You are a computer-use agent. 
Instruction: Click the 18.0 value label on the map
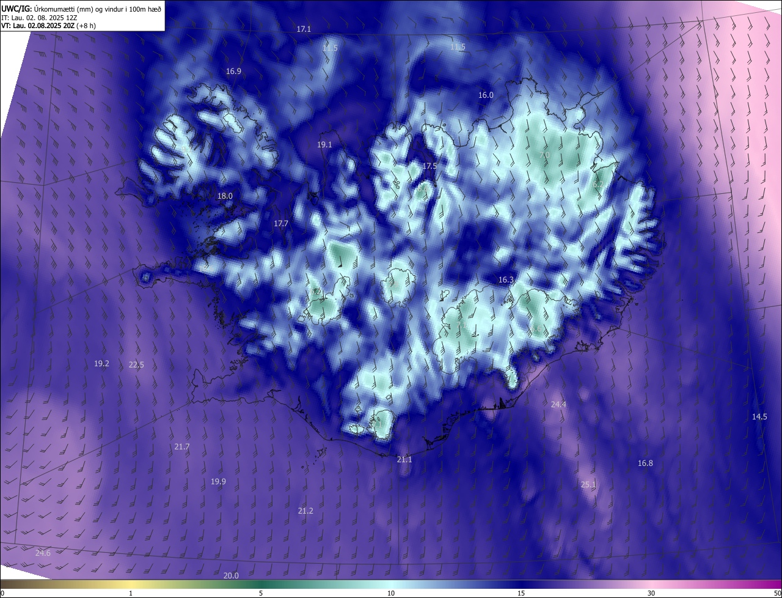point(225,196)
